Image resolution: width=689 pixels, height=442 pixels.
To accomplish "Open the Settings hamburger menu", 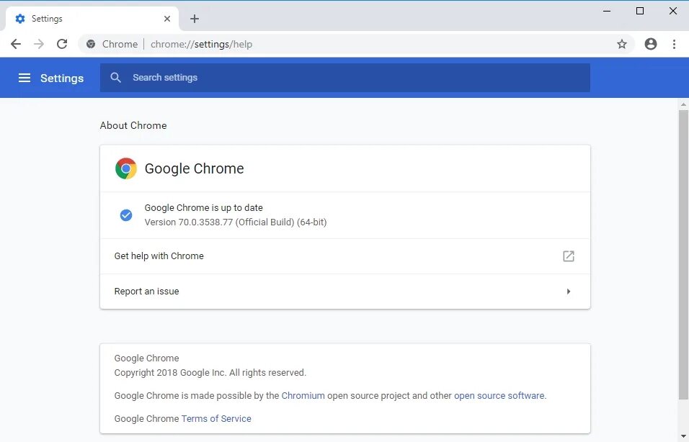I will pyautogui.click(x=25, y=78).
